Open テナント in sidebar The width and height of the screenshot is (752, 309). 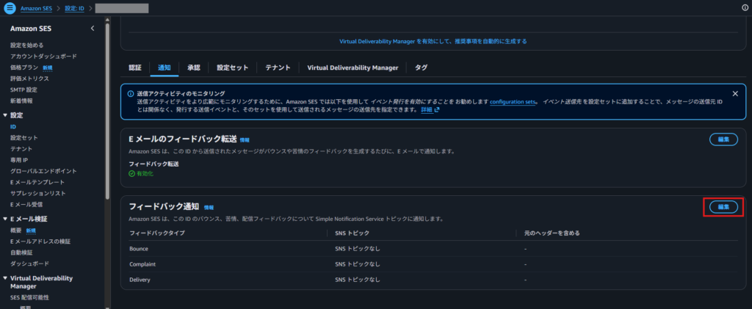click(x=21, y=149)
